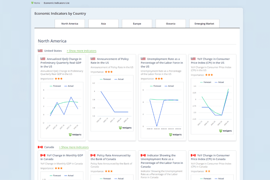Toggle Forecast legend in US CPI chart

pyautogui.click(x=205, y=82)
